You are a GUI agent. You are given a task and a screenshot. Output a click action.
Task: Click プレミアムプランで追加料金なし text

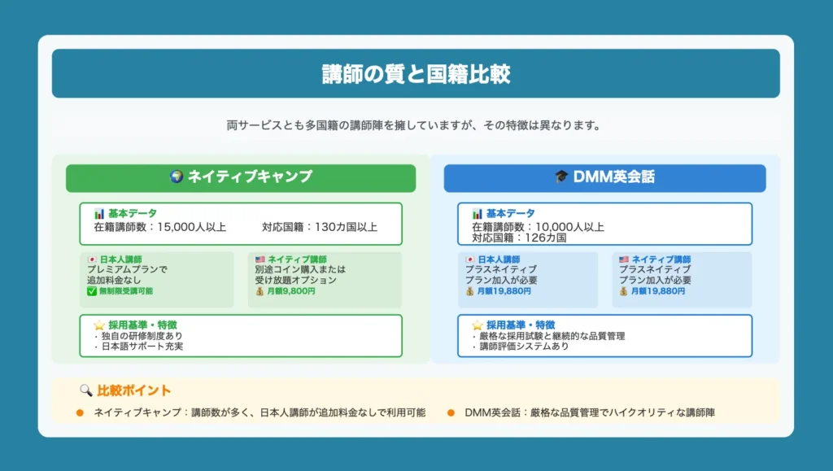pyautogui.click(x=128, y=274)
